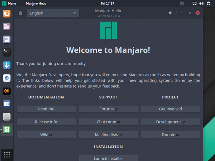Screen dimensions: 215x161
Task: Minimize the Manjaro Hello window
Action: coord(182,13)
